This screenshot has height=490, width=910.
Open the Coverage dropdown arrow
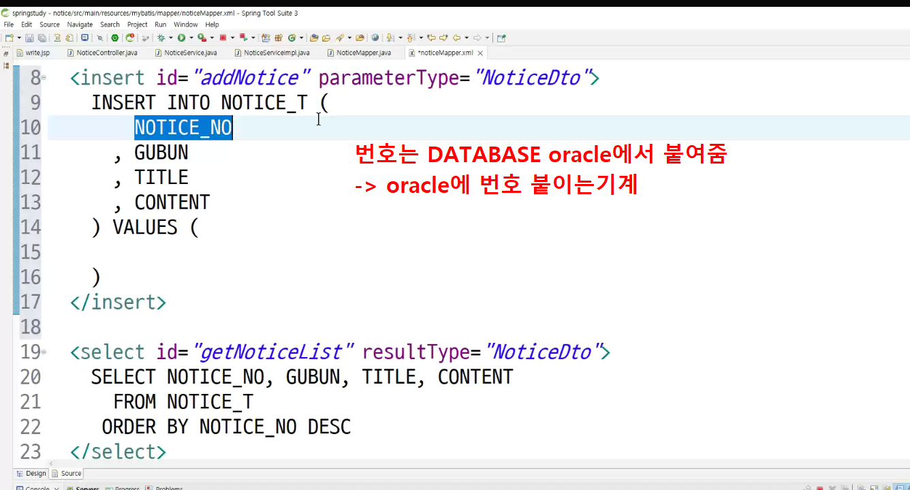click(x=212, y=37)
